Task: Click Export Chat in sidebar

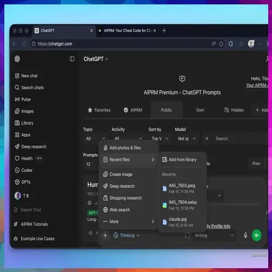Action: [x=28, y=210]
